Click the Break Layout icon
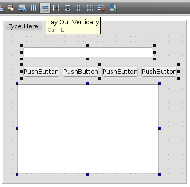 click(x=102, y=8)
